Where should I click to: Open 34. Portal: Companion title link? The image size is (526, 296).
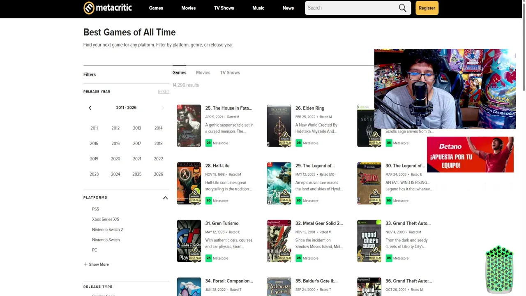229,281
